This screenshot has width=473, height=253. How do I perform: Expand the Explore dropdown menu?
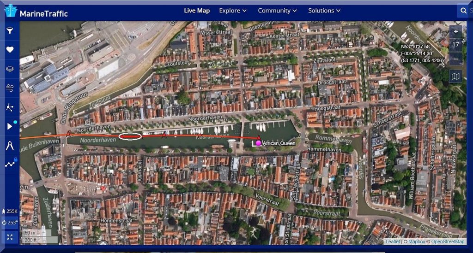pos(233,11)
